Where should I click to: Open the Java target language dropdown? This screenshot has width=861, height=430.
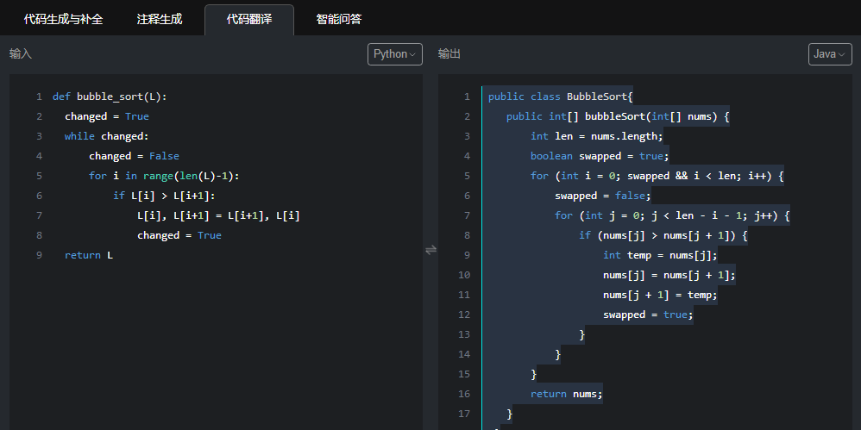[x=829, y=54]
